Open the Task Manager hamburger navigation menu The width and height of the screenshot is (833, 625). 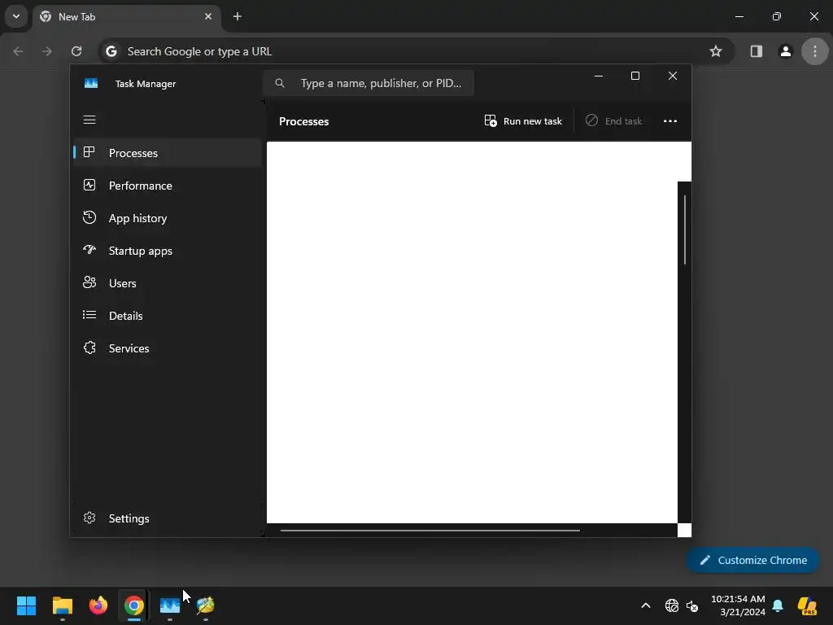(89, 120)
